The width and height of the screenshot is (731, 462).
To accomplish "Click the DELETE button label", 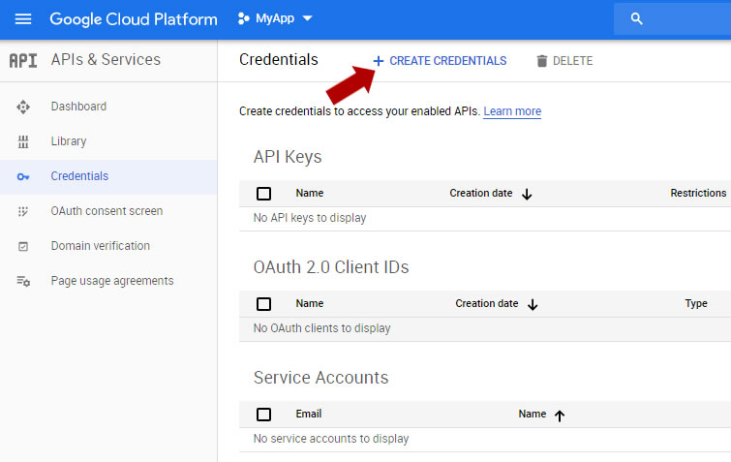I will click(572, 61).
